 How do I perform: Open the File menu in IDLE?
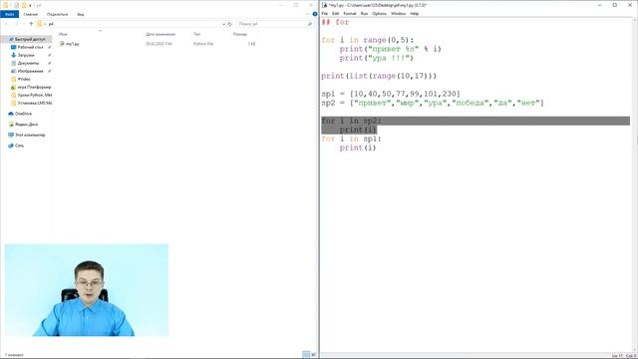(325, 13)
